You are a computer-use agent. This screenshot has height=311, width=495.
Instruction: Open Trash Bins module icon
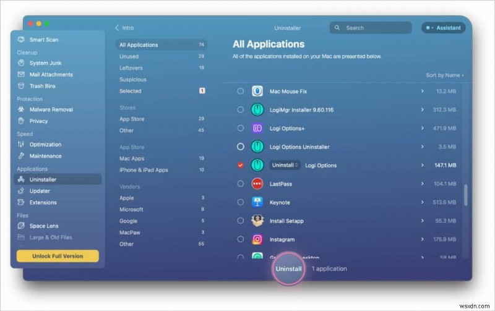pyautogui.click(x=21, y=86)
